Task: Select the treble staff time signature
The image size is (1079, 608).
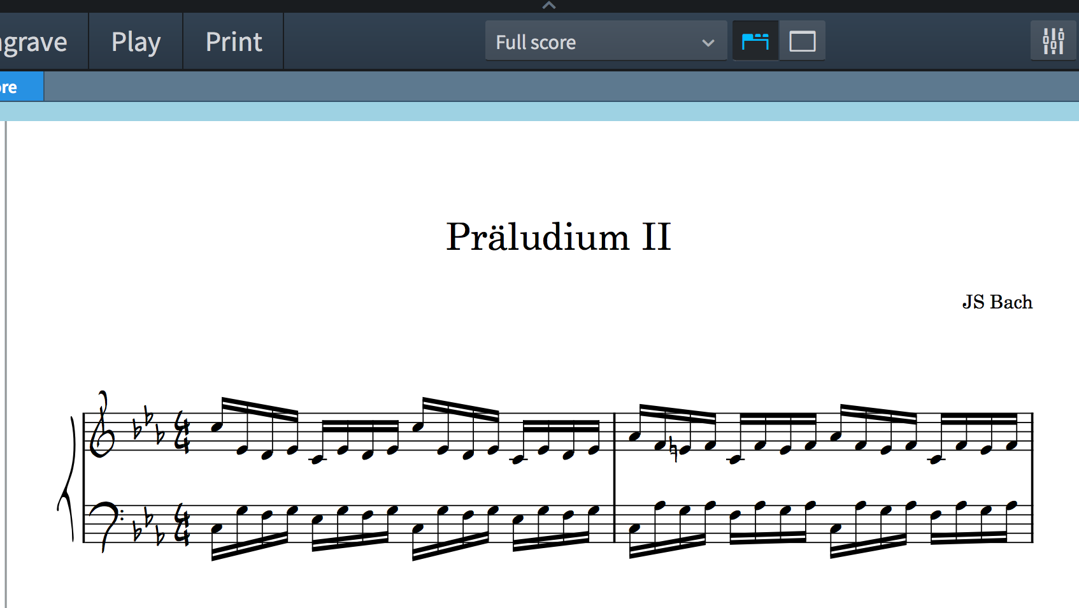Action: point(182,431)
